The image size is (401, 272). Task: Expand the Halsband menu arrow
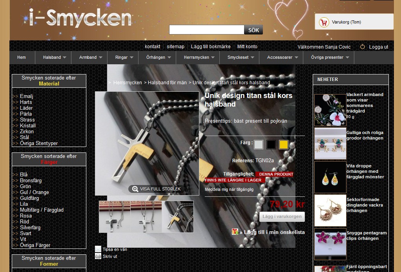click(64, 58)
